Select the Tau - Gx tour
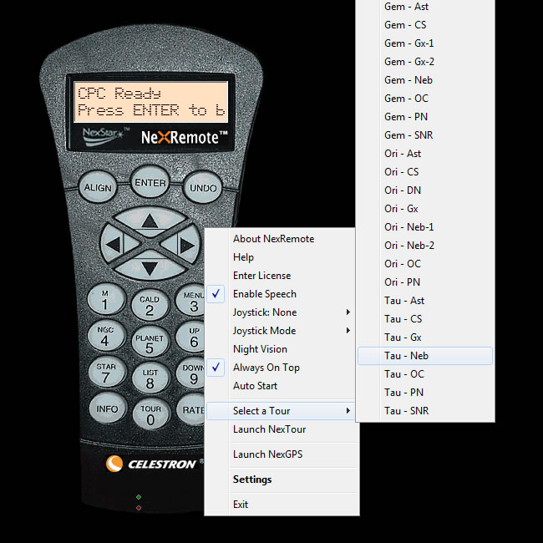Viewport: 543px width, 543px height. tap(425, 337)
